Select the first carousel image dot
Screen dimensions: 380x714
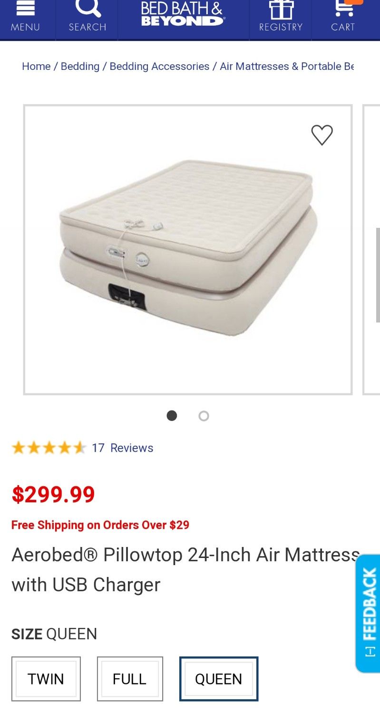[172, 416]
